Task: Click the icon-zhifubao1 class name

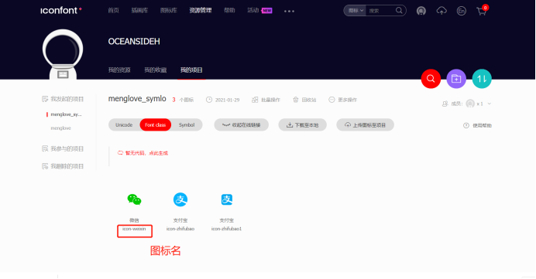Action: point(227,229)
